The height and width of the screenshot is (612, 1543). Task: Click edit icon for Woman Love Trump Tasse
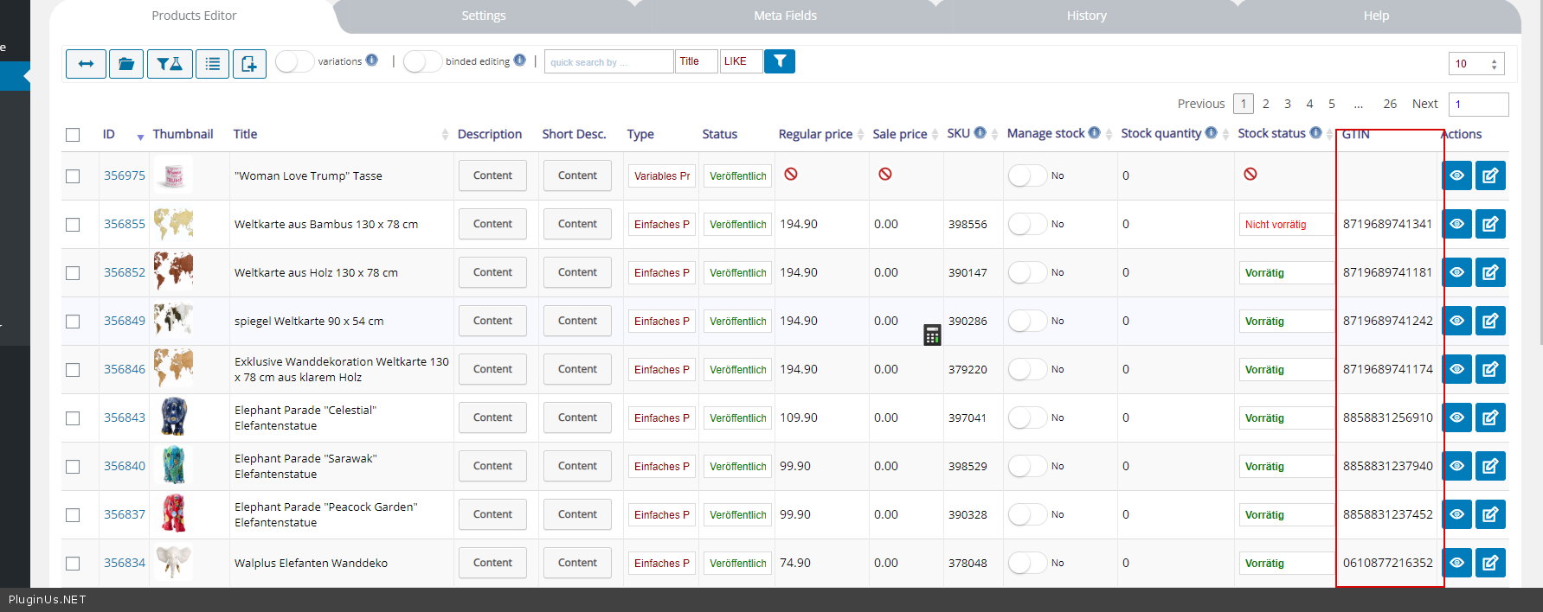pos(1490,175)
